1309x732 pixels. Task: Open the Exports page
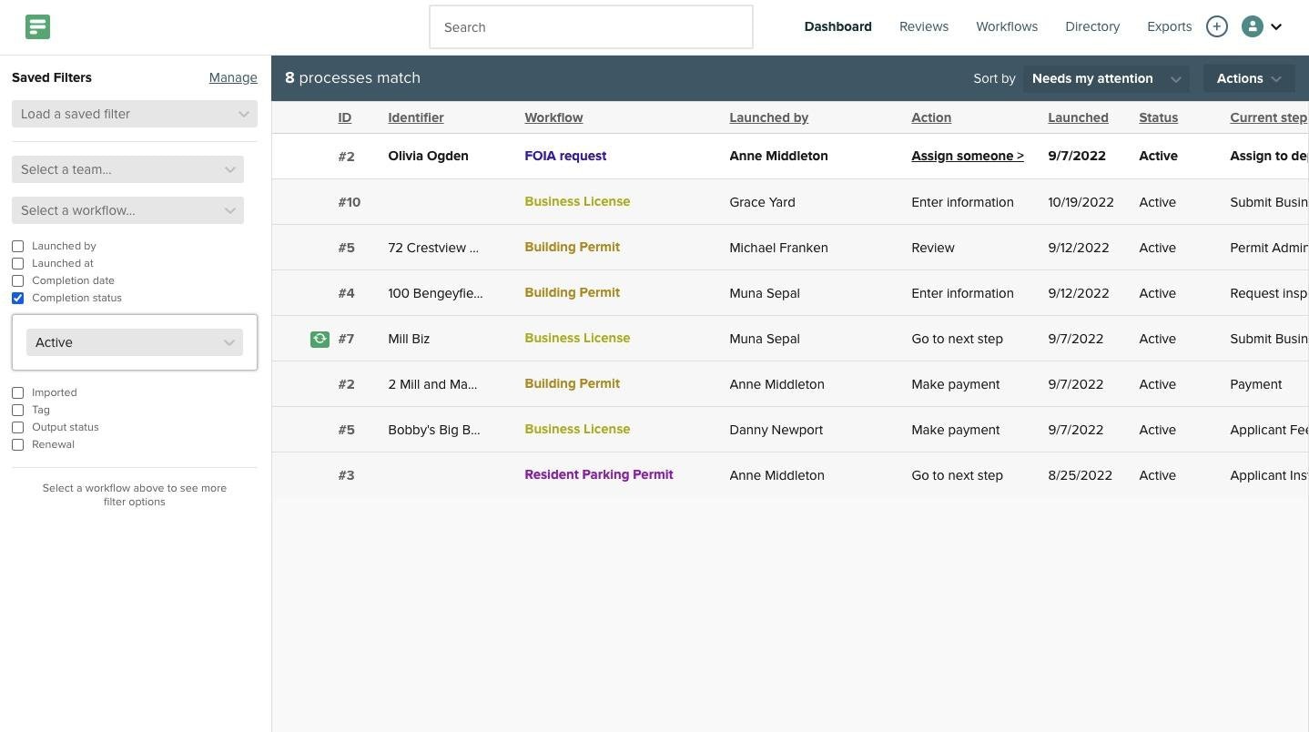[x=1170, y=26]
